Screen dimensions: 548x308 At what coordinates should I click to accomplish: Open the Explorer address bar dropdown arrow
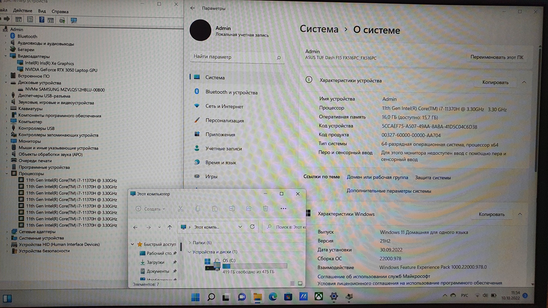(x=240, y=227)
